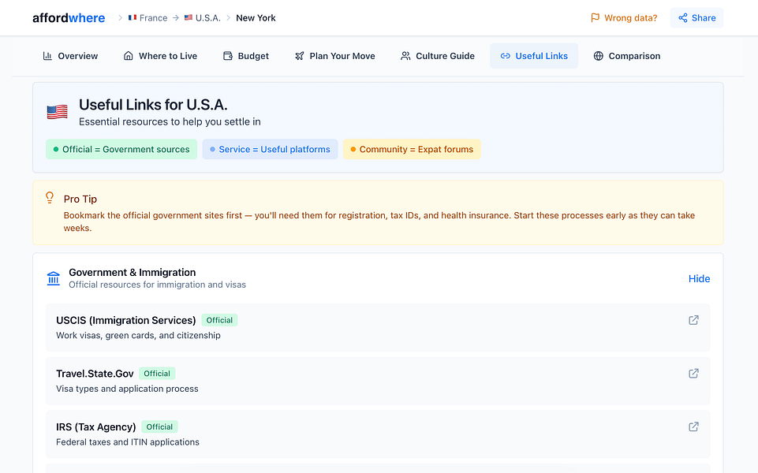This screenshot has width=758, height=473.
Task: Click the lightbulb Pro Tip icon
Action: point(50,198)
